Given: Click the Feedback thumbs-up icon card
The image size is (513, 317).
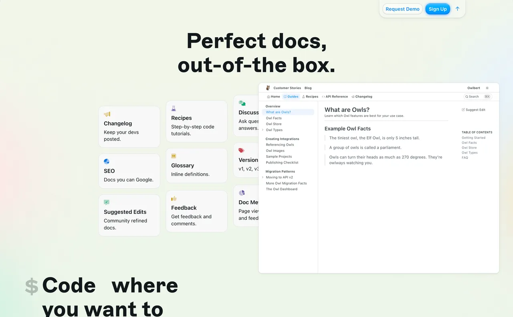Looking at the screenshot, I should 174,198.
